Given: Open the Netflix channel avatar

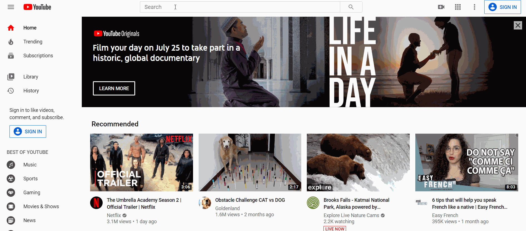Looking at the screenshot, I should [x=97, y=203].
